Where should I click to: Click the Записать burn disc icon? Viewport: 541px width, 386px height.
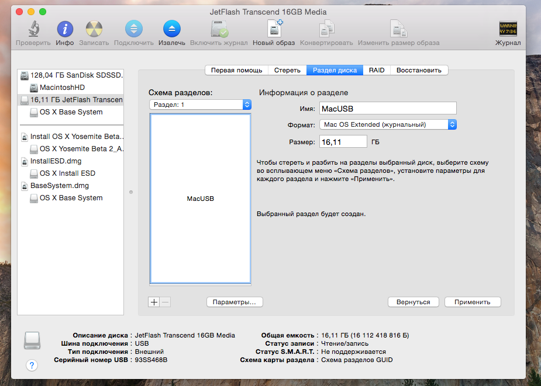pyautogui.click(x=94, y=29)
